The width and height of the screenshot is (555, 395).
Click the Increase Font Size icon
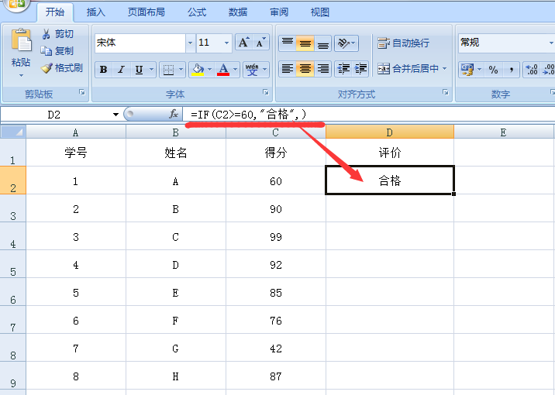pos(243,43)
